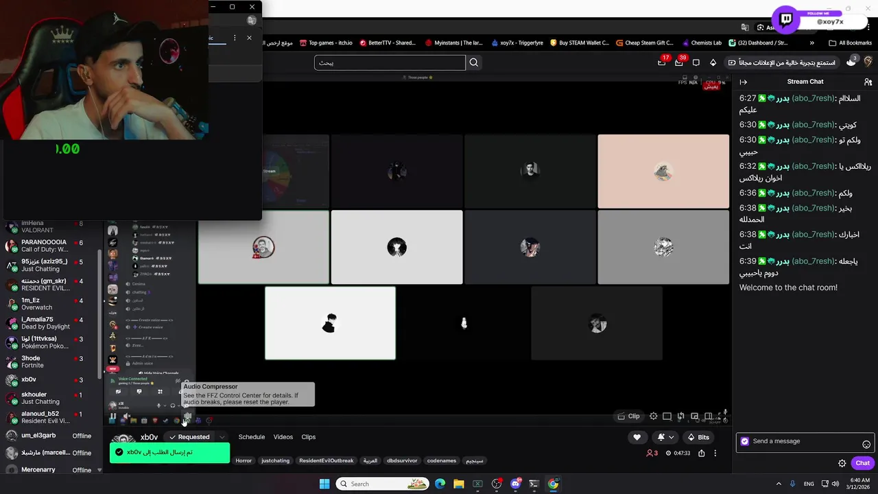Open the Chemists Lab bookmark
This screenshot has width=878, height=494.
[x=701, y=43]
